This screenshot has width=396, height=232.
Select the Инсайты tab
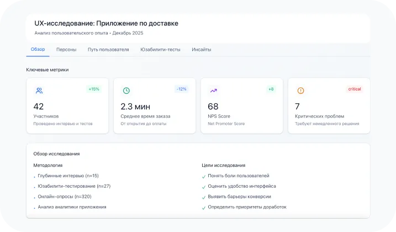pyautogui.click(x=201, y=50)
